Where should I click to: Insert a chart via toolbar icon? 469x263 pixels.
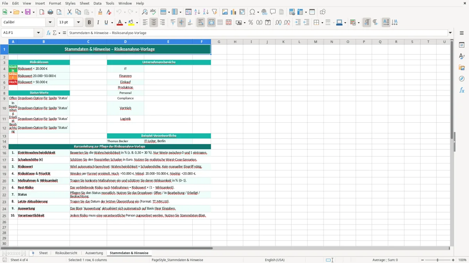tap(234, 12)
